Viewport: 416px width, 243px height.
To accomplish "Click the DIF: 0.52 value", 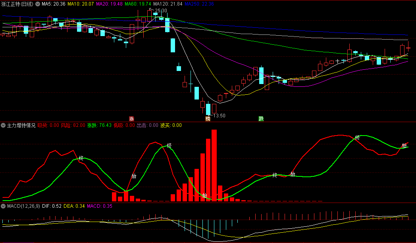I will point(52,206).
